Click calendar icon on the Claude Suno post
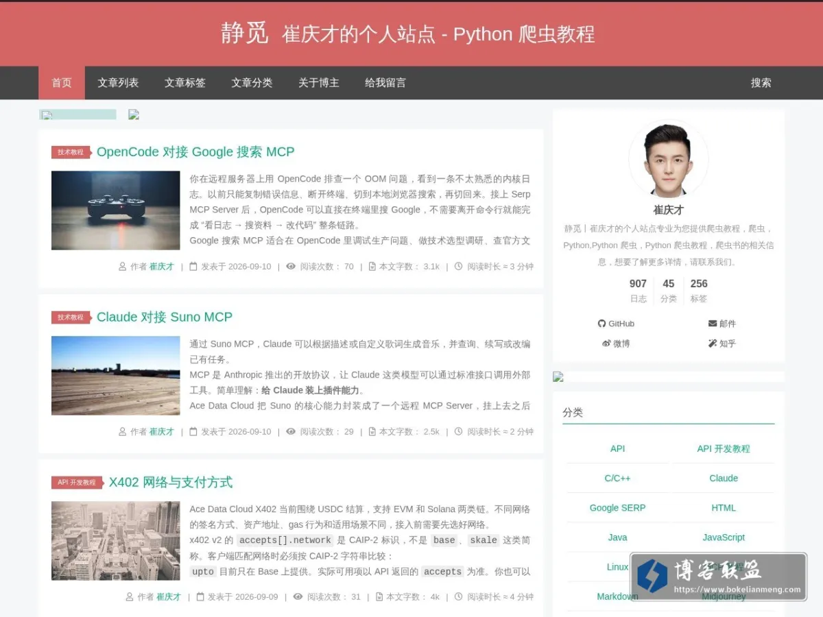The image size is (823, 617). tap(193, 431)
